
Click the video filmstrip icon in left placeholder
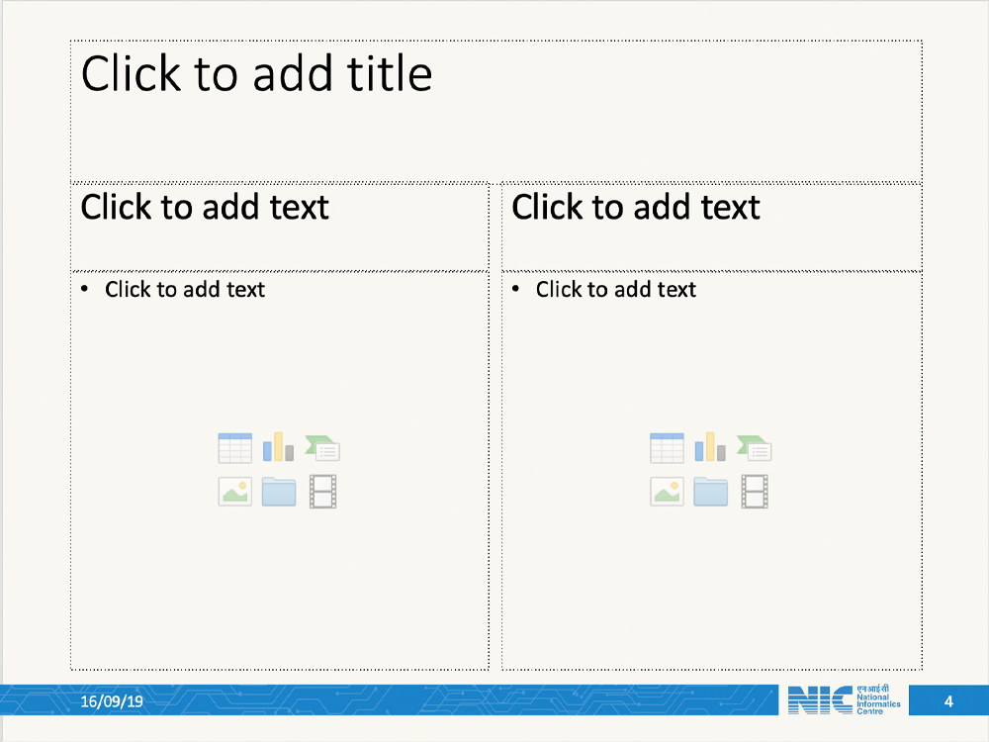tap(323, 492)
